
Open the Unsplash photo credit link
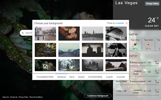[x=119, y=23]
